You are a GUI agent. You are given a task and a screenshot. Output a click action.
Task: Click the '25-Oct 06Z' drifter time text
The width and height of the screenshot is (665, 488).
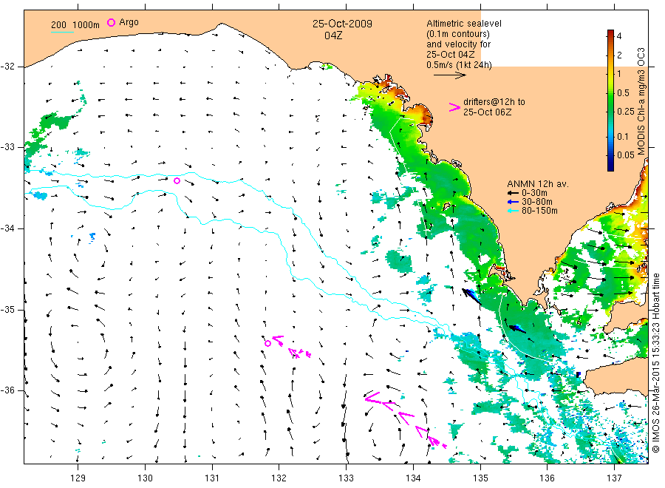click(x=488, y=112)
